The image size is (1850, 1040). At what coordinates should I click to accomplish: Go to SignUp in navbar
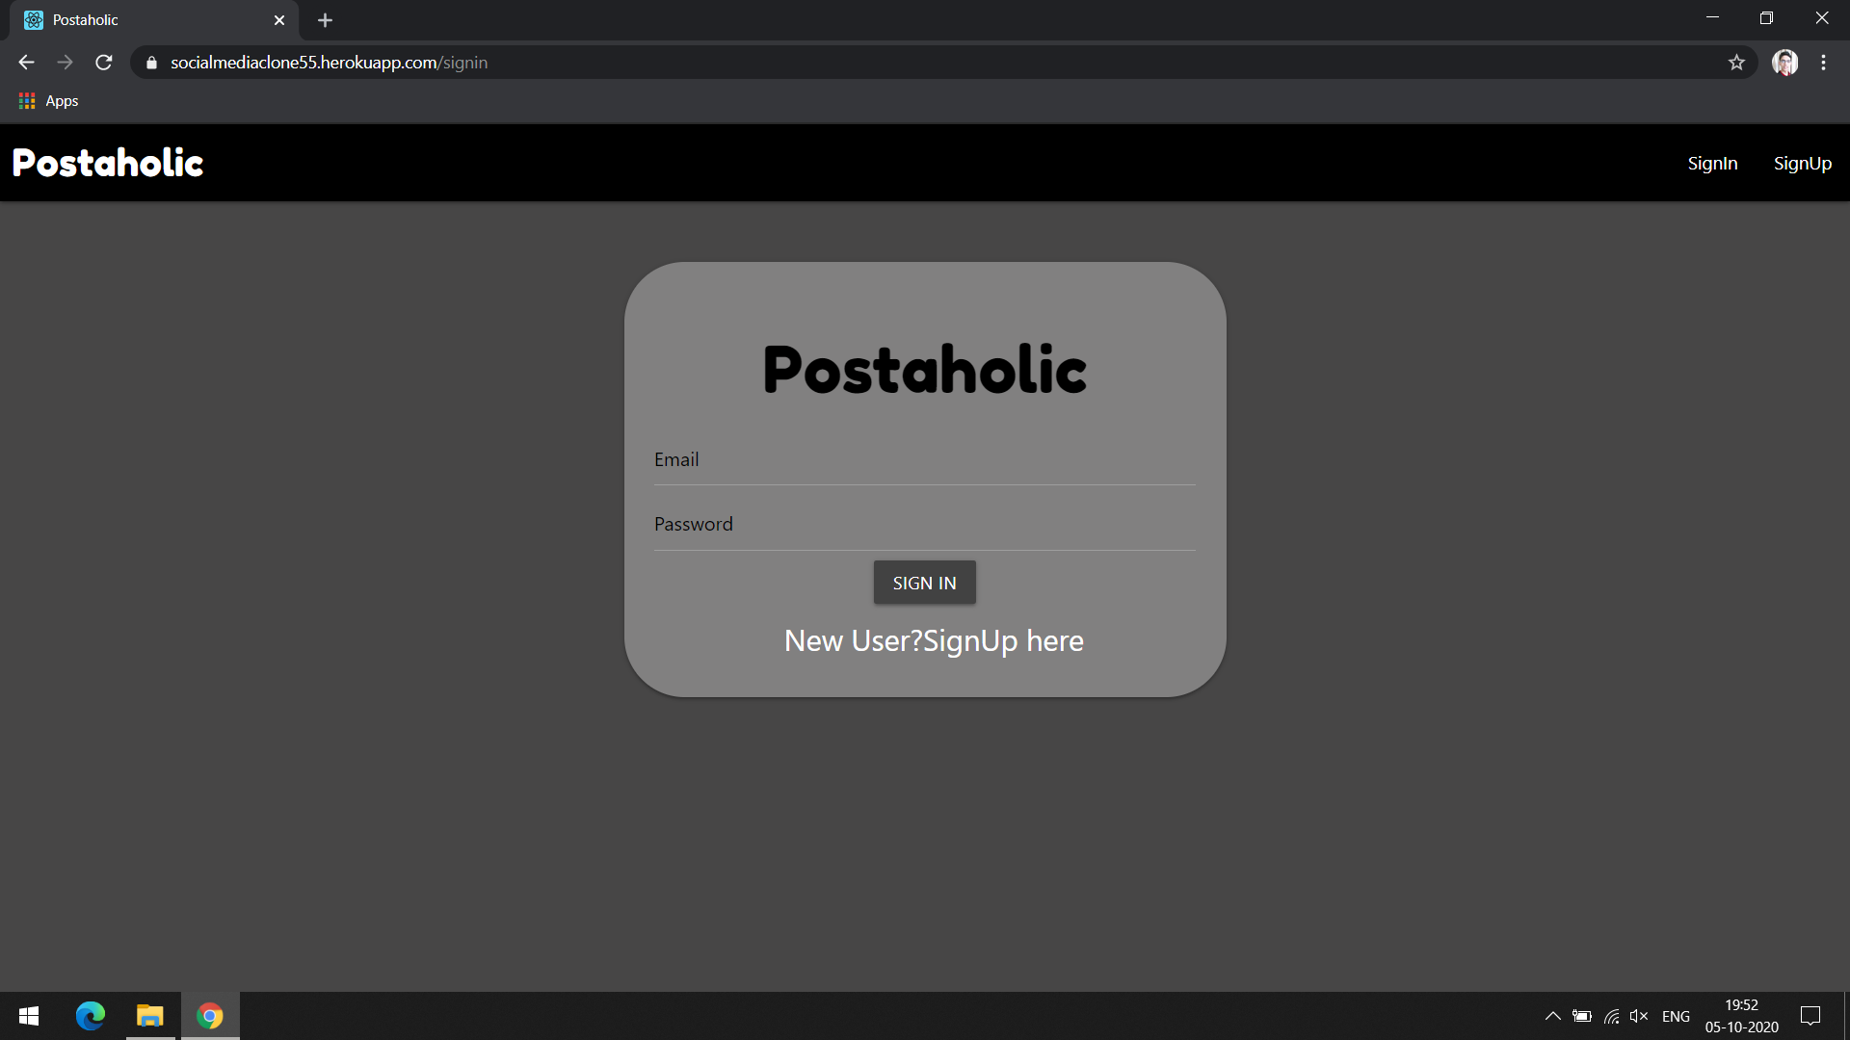[1802, 164]
